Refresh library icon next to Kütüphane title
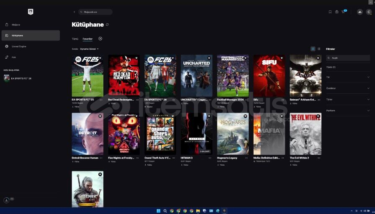 pyautogui.click(x=108, y=25)
